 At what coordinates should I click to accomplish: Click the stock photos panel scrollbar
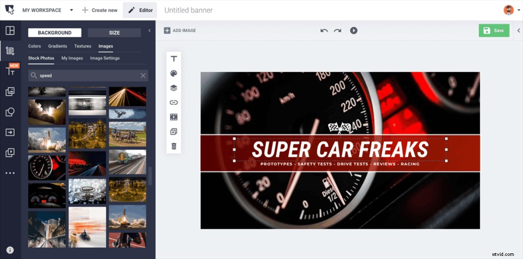click(x=150, y=176)
